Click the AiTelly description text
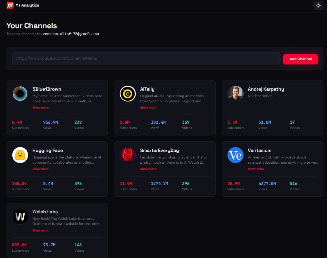 [x=172, y=99]
